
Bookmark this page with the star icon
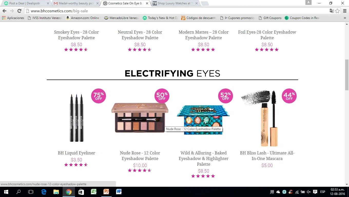[337, 11]
